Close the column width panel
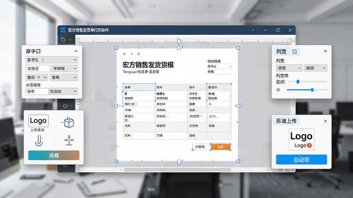 click(x=325, y=51)
